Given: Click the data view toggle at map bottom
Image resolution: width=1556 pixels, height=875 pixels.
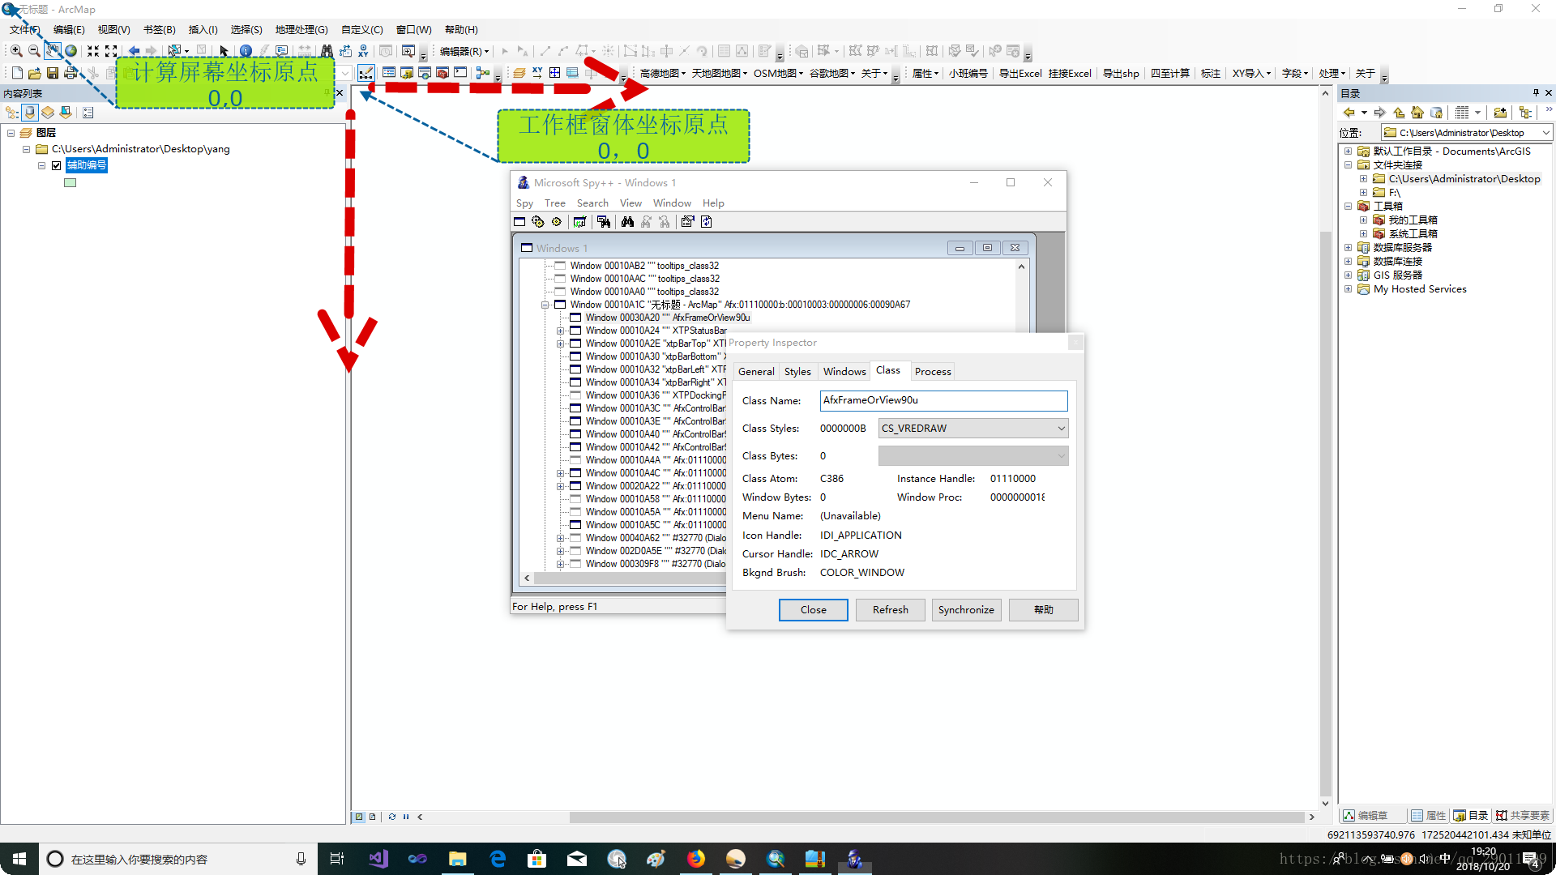Looking at the screenshot, I should [359, 817].
